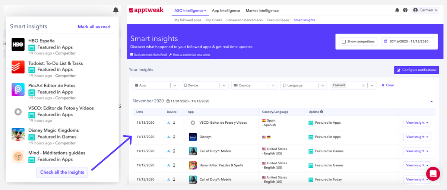This screenshot has width=447, height=190.
Task: Click the Clear filters link
Action: 388,85
